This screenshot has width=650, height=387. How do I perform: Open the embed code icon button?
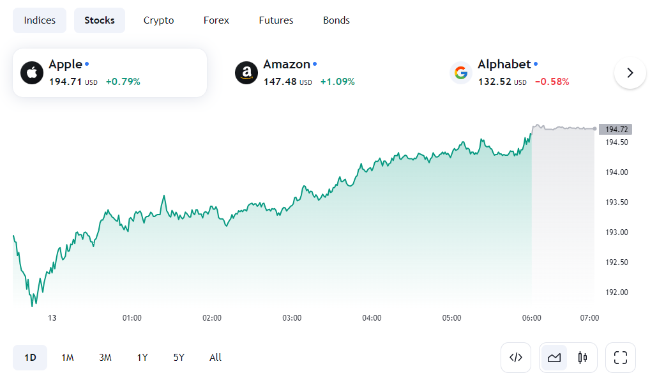click(x=516, y=358)
